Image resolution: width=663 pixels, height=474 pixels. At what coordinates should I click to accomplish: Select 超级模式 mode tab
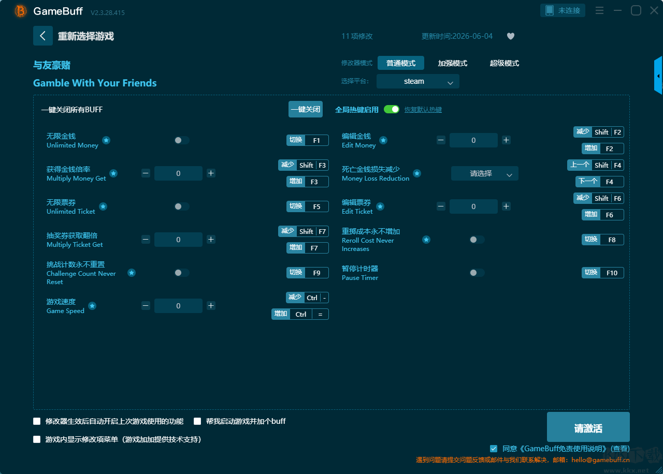(x=505, y=63)
